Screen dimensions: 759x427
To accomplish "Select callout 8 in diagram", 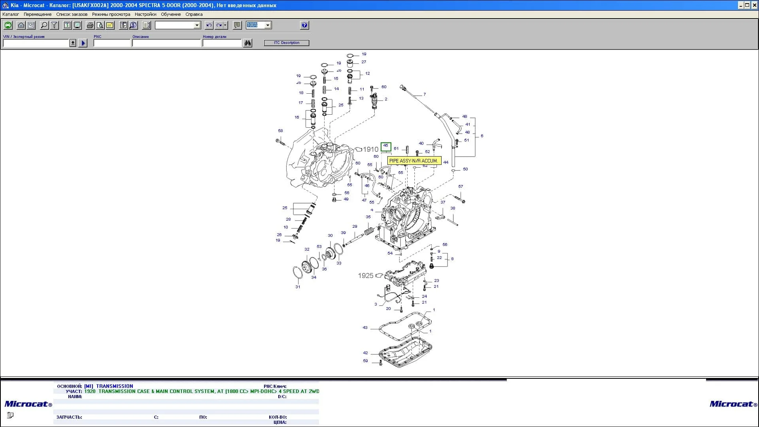I will tap(452, 259).
